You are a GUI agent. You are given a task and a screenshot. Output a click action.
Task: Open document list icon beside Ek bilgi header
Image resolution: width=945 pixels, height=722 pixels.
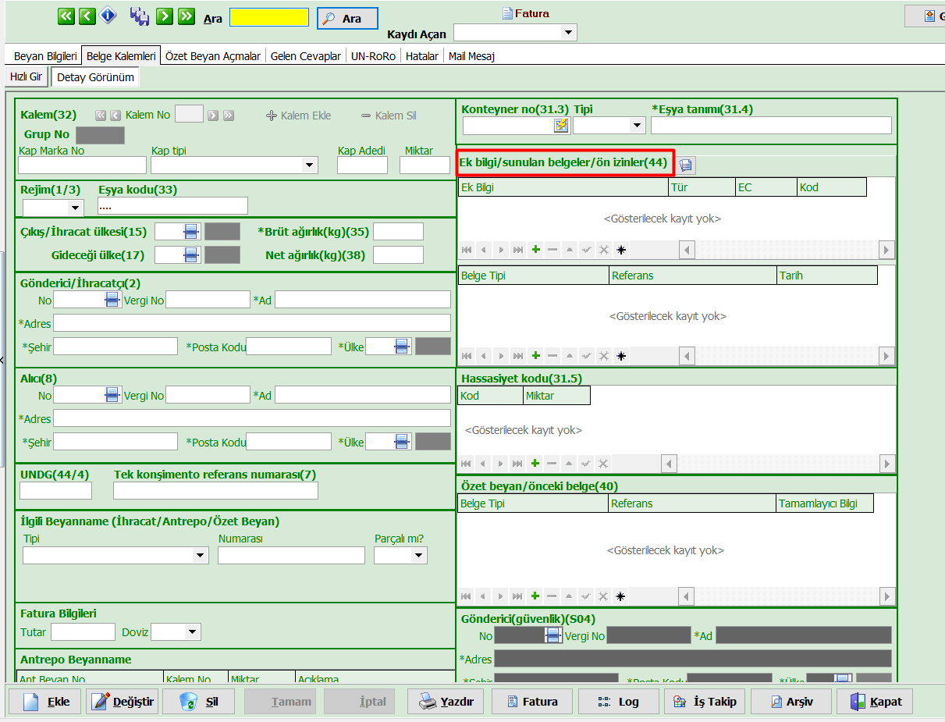686,165
